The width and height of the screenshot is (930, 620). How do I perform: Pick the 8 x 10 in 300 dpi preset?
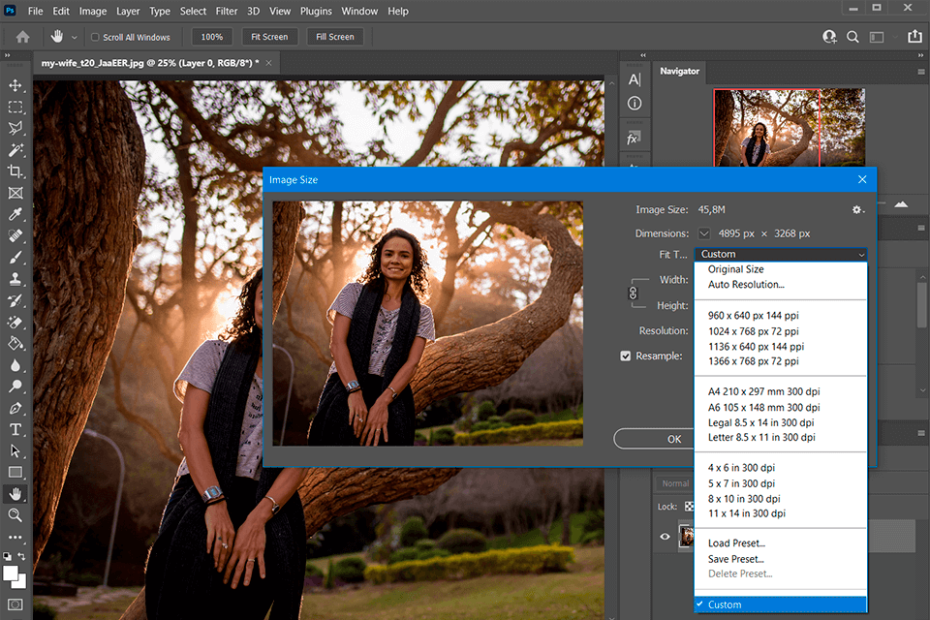[x=781, y=498]
